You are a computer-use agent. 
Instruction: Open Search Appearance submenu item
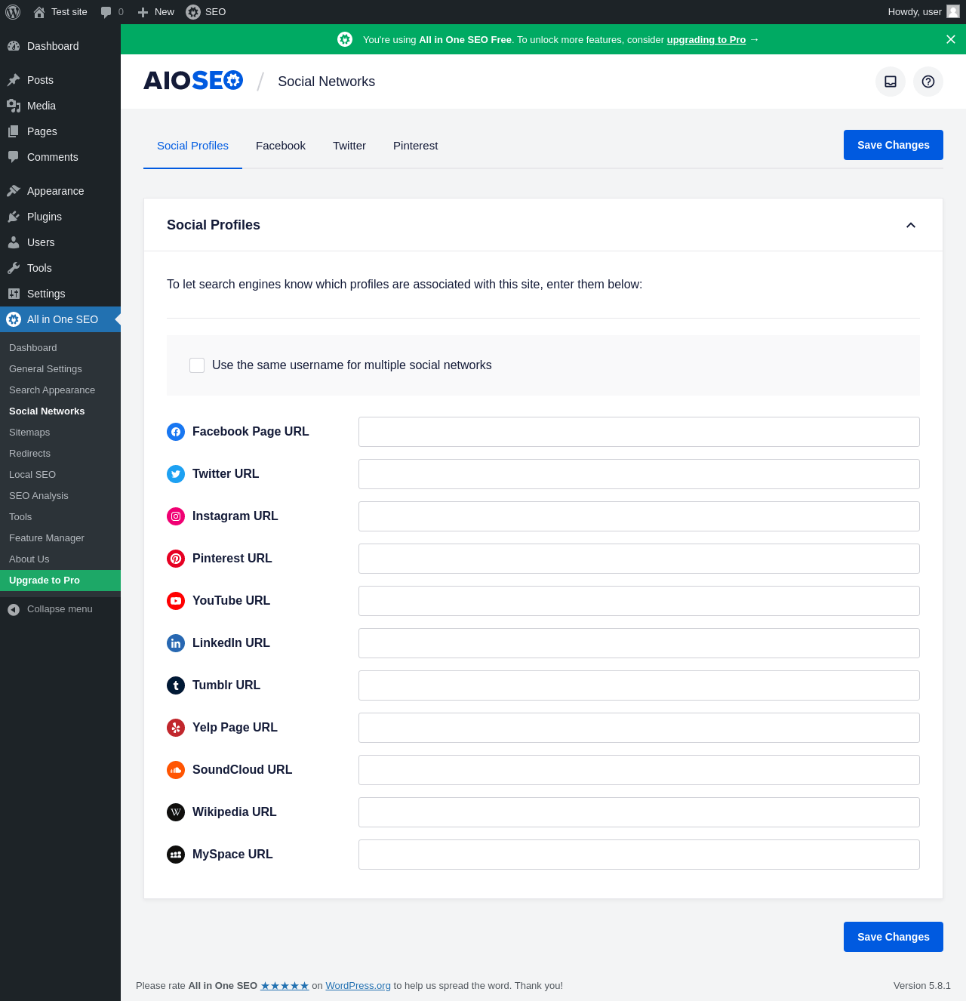[x=60, y=390]
